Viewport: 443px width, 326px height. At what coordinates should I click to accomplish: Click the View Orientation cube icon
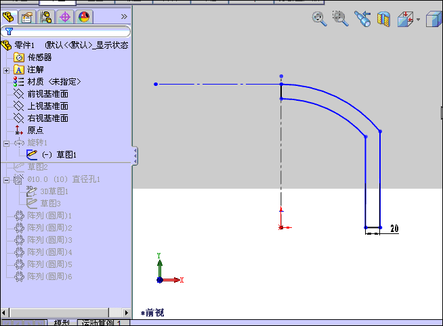405,19
